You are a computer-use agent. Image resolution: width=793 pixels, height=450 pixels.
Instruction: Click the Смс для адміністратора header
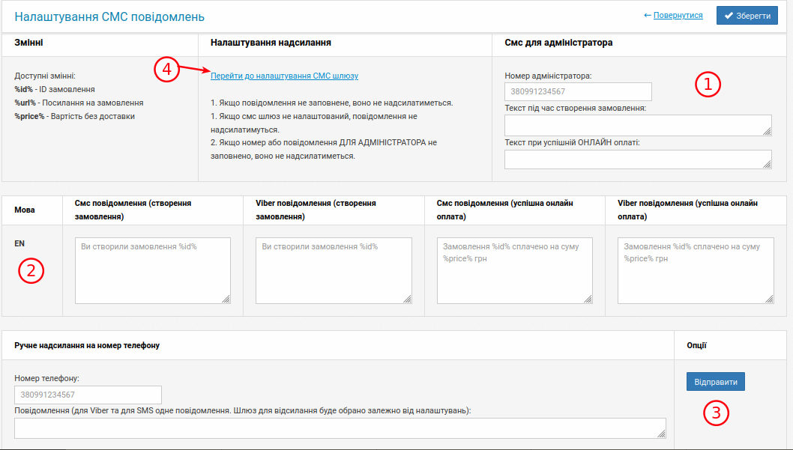click(558, 43)
